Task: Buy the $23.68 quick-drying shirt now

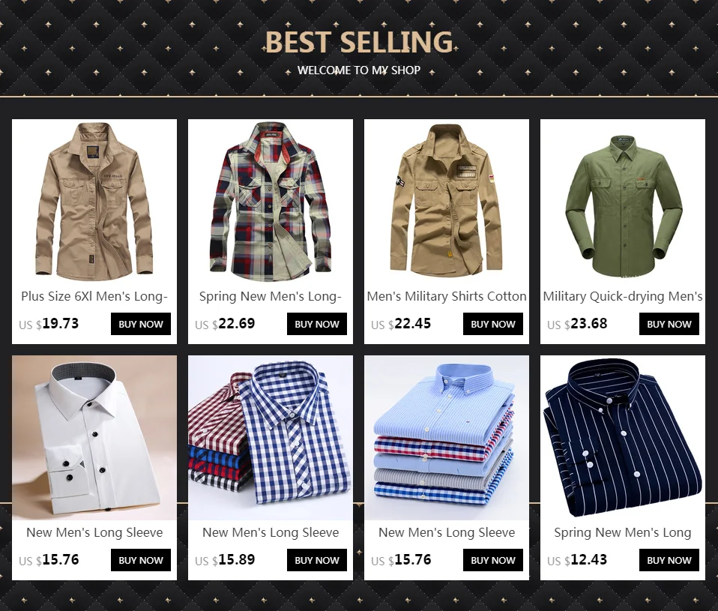Action: [x=669, y=324]
